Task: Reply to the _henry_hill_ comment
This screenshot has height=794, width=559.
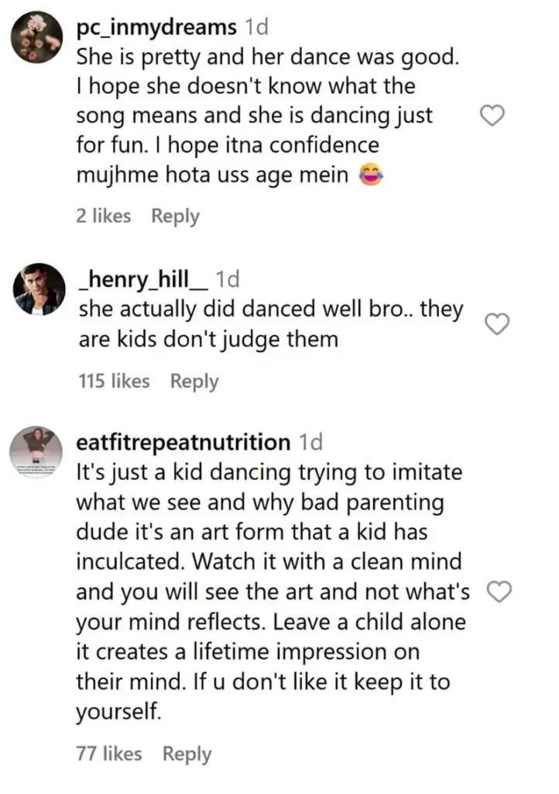Action: 194,381
